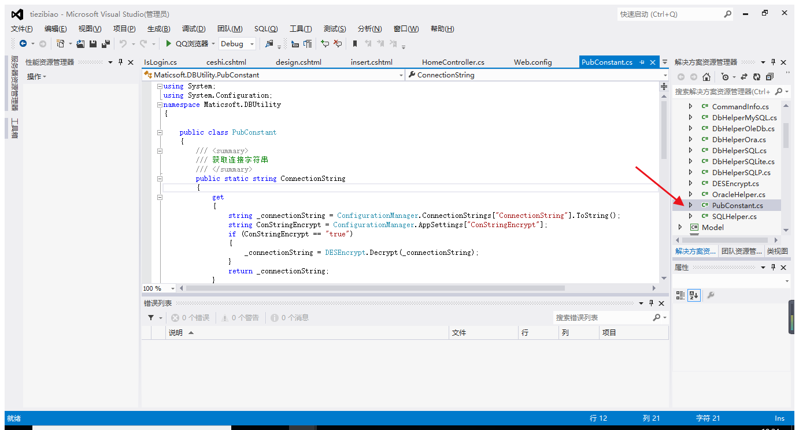Expand the Model project node

coord(680,227)
